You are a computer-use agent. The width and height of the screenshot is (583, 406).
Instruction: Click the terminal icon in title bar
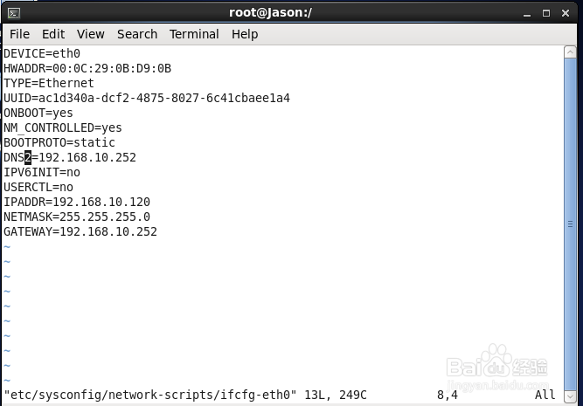pos(13,13)
